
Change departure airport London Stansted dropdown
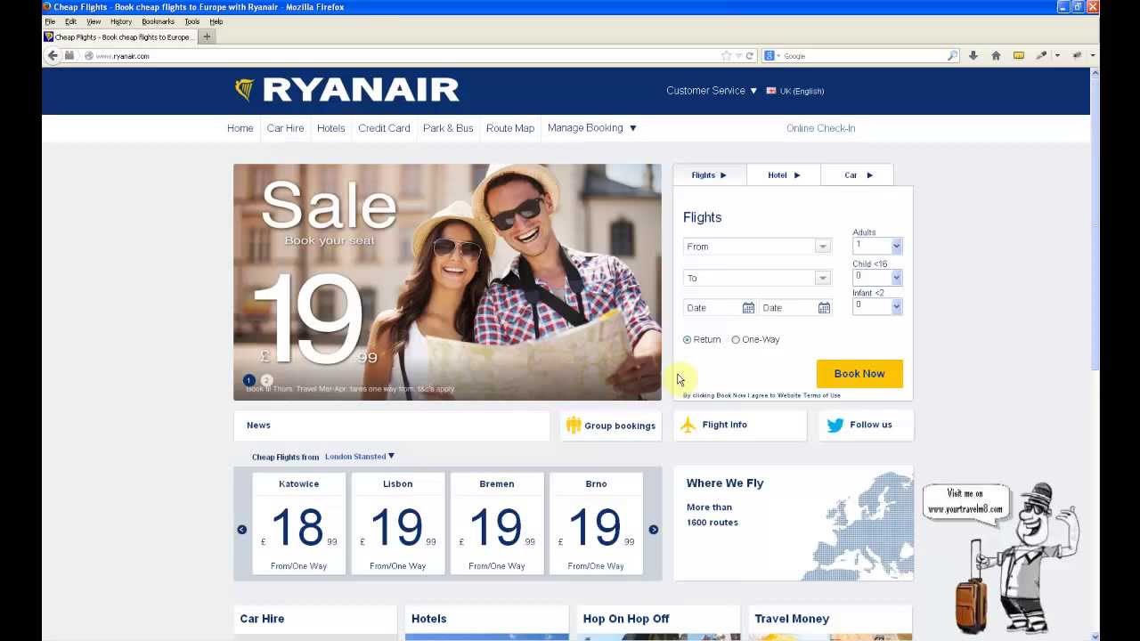tap(360, 457)
